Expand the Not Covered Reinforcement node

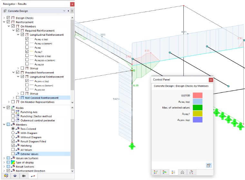(14, 98)
